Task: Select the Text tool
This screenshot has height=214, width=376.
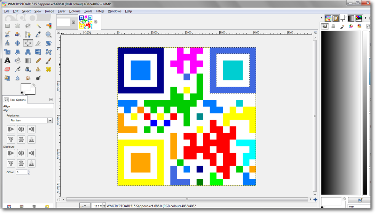Action: tap(7, 61)
